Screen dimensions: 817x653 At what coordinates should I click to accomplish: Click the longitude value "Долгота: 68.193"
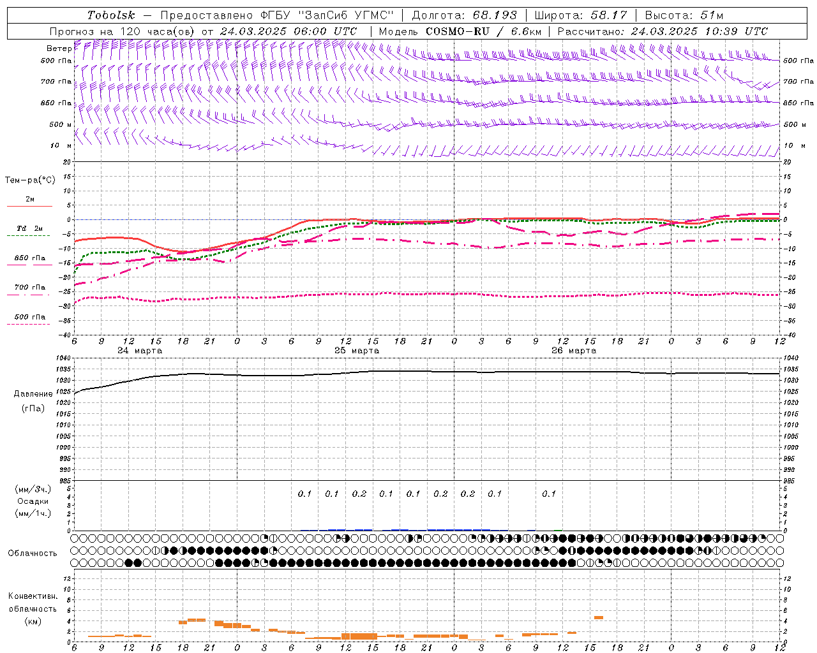pos(465,15)
